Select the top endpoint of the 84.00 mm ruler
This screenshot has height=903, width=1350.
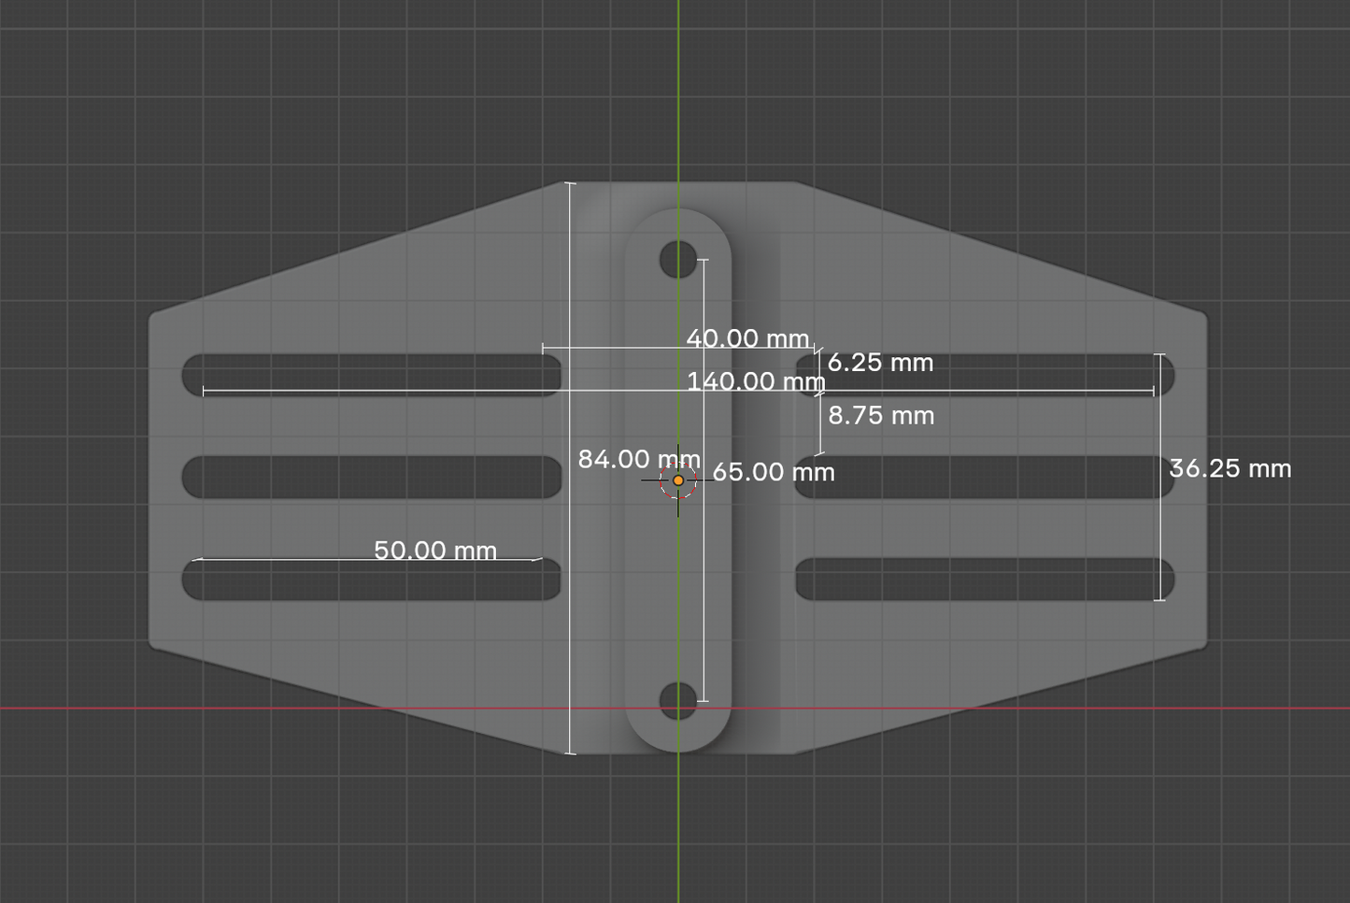[571, 183]
